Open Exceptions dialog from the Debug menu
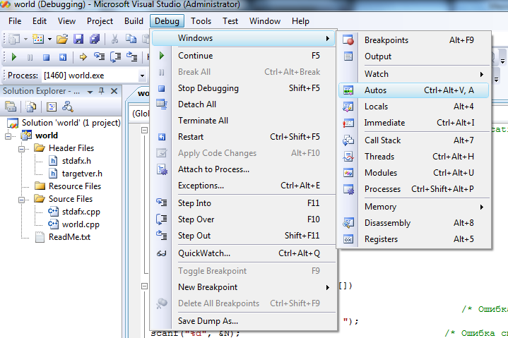The width and height of the screenshot is (508, 338). [x=244, y=186]
